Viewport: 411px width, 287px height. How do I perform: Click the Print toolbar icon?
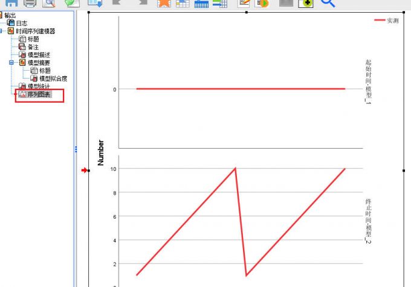[x=30, y=3]
